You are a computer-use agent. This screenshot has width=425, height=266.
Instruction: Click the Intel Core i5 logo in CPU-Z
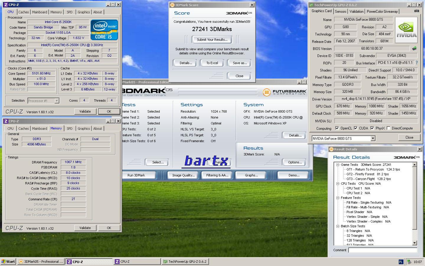[104, 30]
